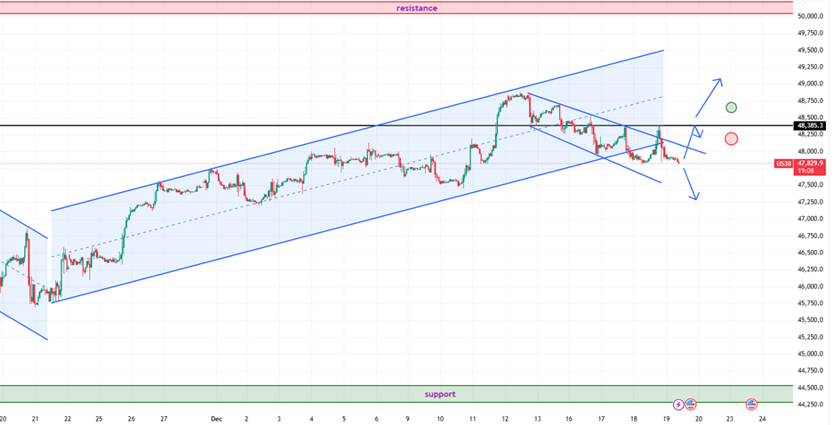Screen dimensions: 834x425
Task: Open the US flag event near date 24
Action: click(x=751, y=405)
